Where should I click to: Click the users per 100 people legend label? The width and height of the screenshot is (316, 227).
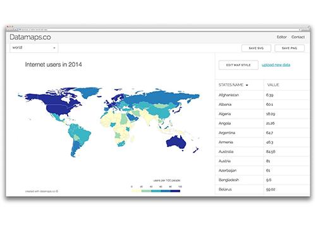coord(167,180)
